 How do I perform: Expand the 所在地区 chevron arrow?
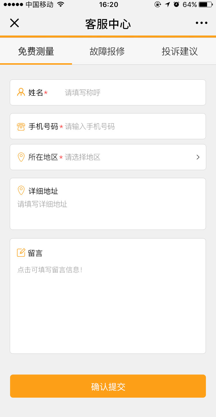click(198, 157)
